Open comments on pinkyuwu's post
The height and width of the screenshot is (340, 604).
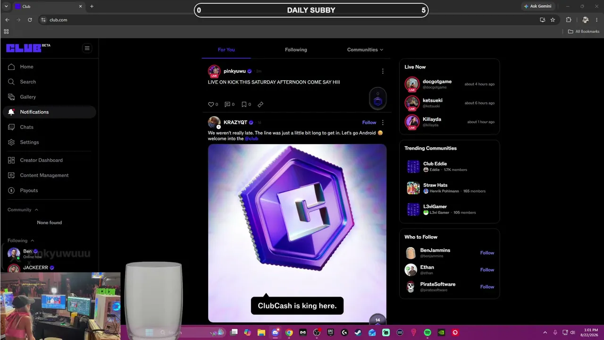click(x=227, y=104)
